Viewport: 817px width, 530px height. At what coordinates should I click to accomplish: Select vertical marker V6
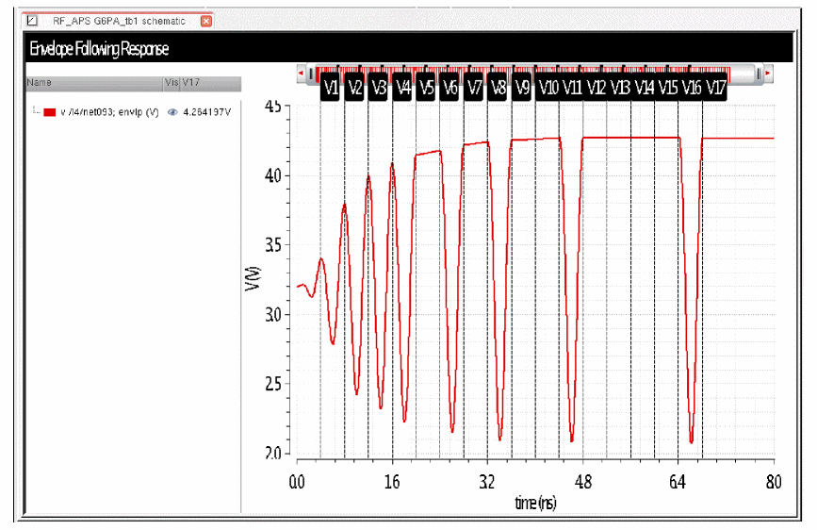pos(450,87)
